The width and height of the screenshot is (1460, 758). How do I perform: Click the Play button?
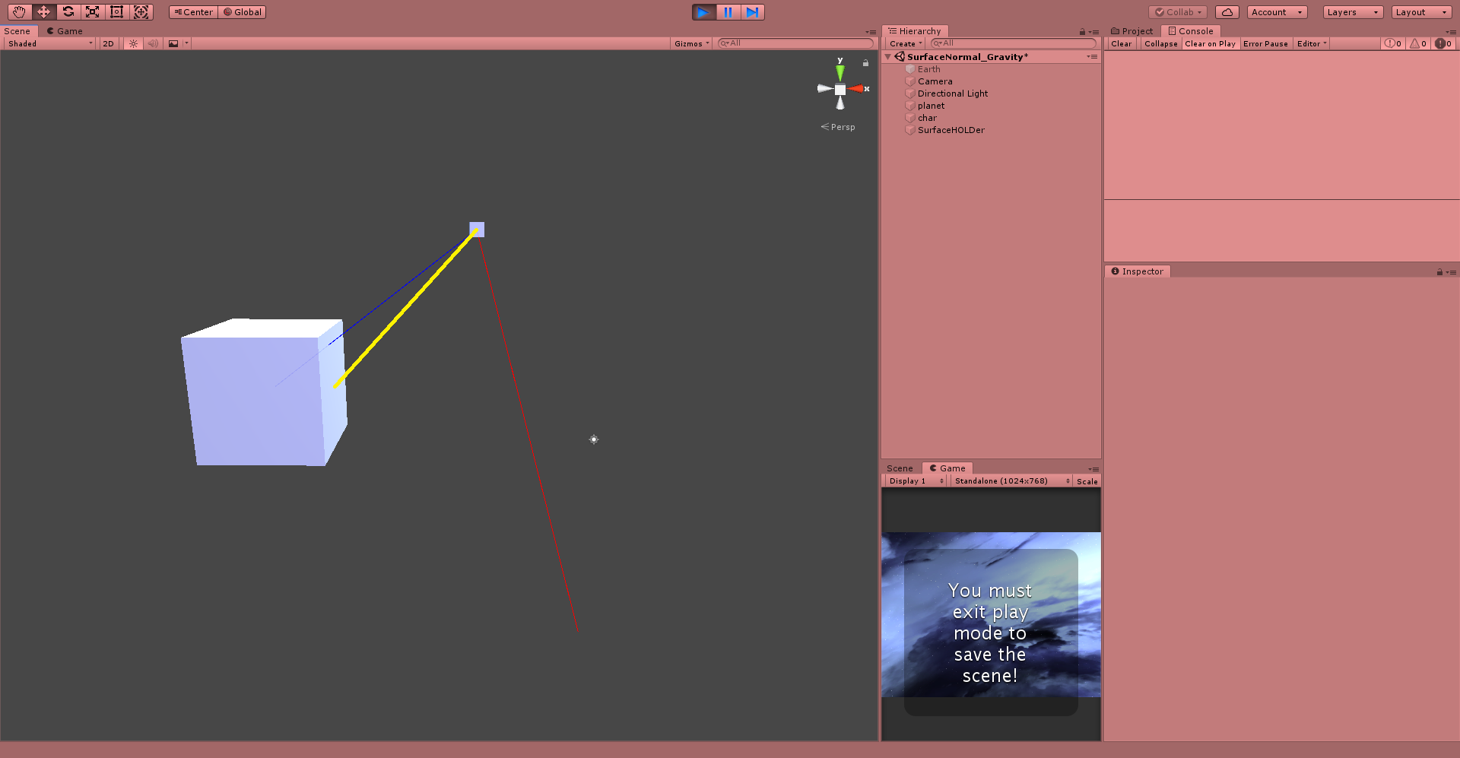(703, 12)
